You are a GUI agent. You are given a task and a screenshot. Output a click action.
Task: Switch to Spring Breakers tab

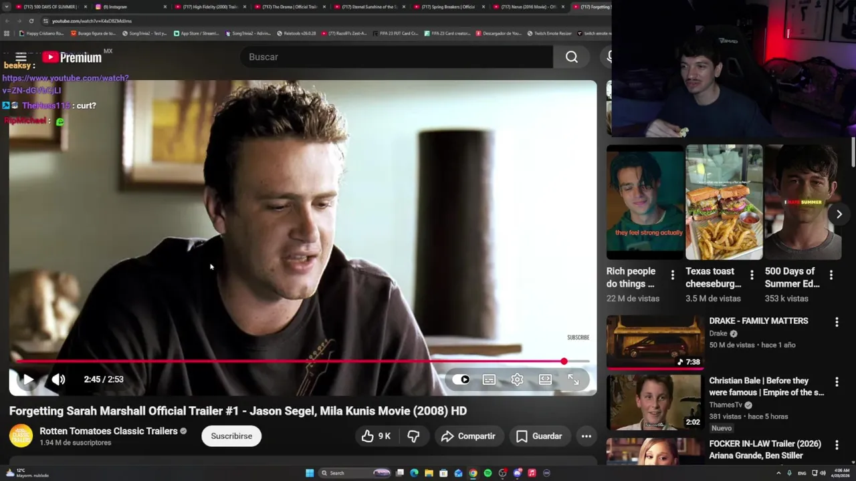click(x=449, y=7)
